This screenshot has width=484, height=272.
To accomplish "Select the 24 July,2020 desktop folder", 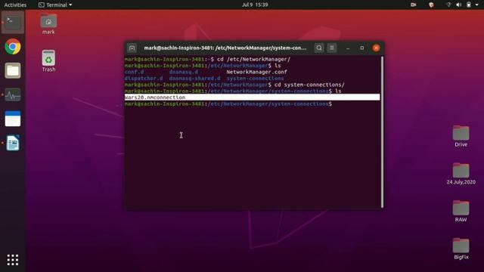I will pyautogui.click(x=461, y=174).
